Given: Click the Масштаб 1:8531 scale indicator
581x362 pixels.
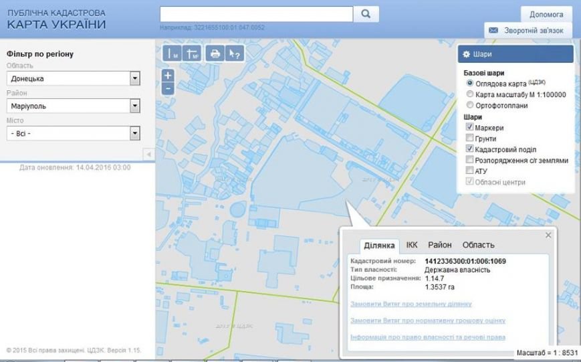Looking at the screenshot, I should click(548, 353).
